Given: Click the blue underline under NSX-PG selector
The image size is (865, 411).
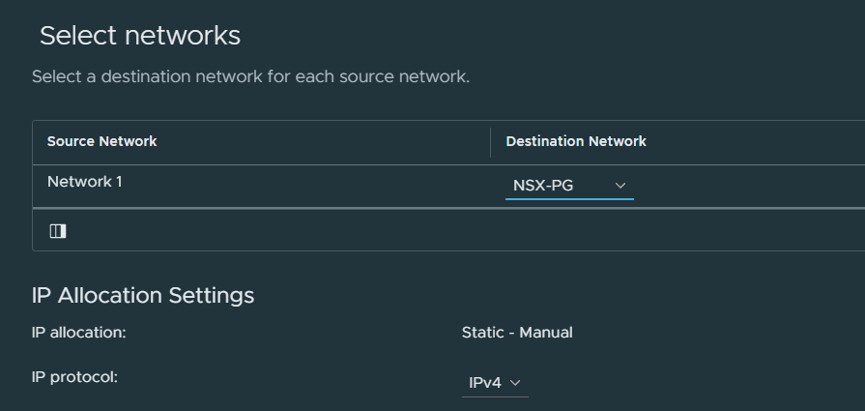Looking at the screenshot, I should (x=569, y=199).
